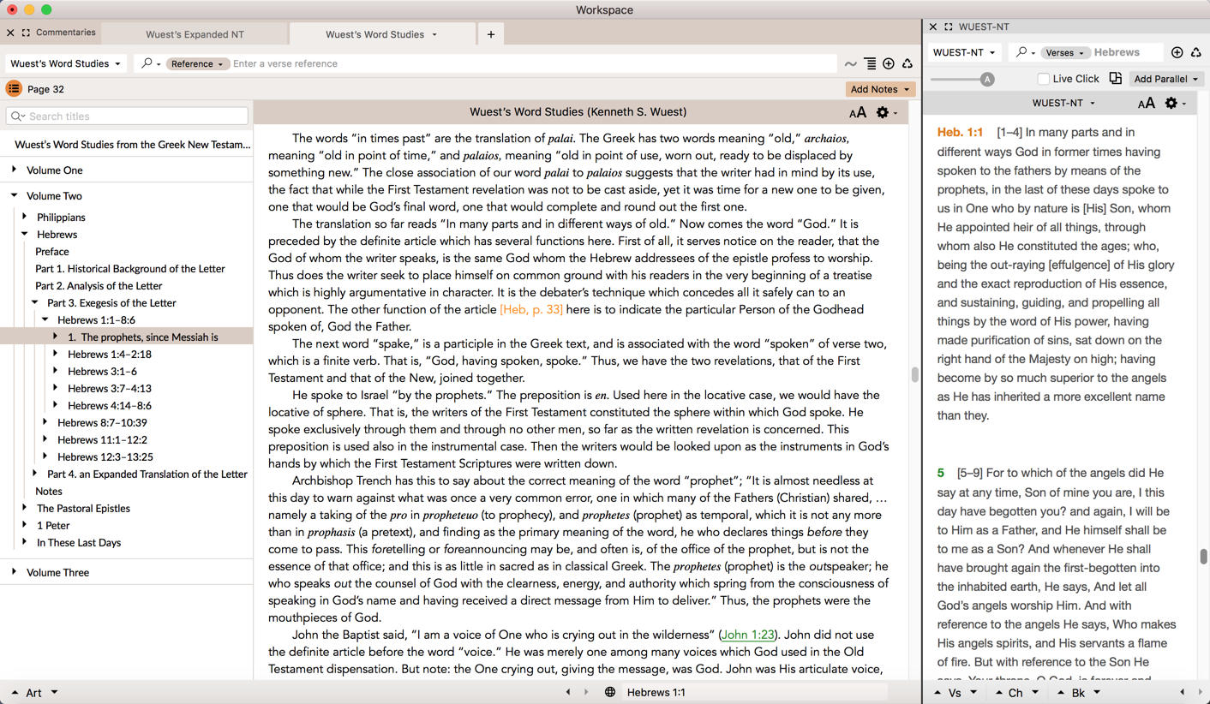
Task: Open the Reference search-field type dropdown
Action: click(x=196, y=63)
